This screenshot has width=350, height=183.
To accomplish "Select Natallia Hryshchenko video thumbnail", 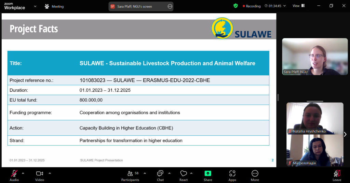I will pos(315,119).
